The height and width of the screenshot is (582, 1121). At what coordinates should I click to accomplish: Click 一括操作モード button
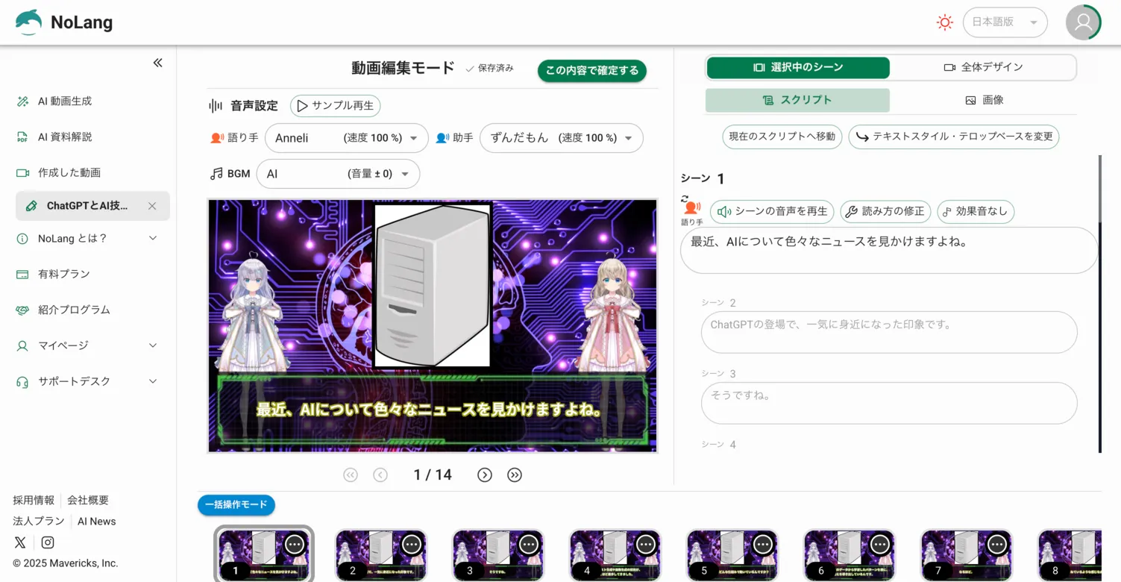coord(236,505)
